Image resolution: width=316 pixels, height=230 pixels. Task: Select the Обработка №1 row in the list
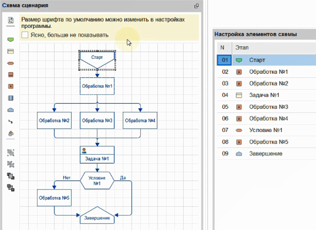coord(266,72)
